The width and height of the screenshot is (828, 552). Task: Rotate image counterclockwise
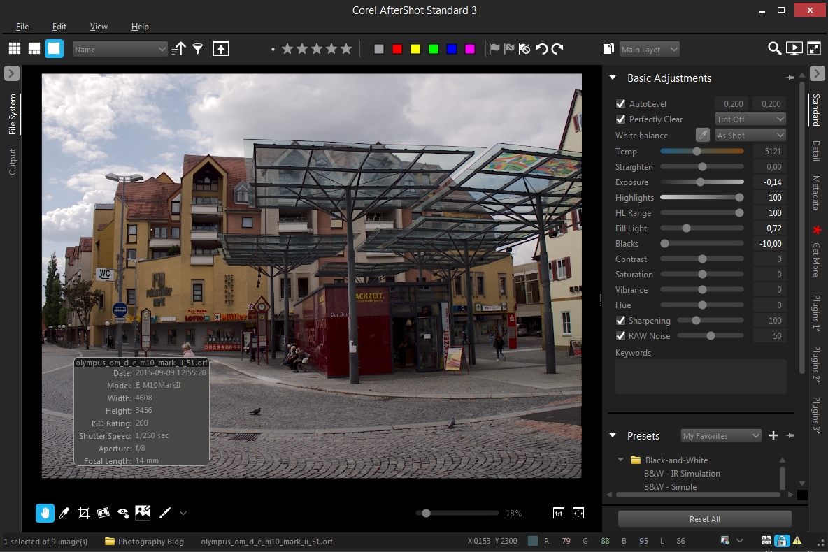point(541,49)
